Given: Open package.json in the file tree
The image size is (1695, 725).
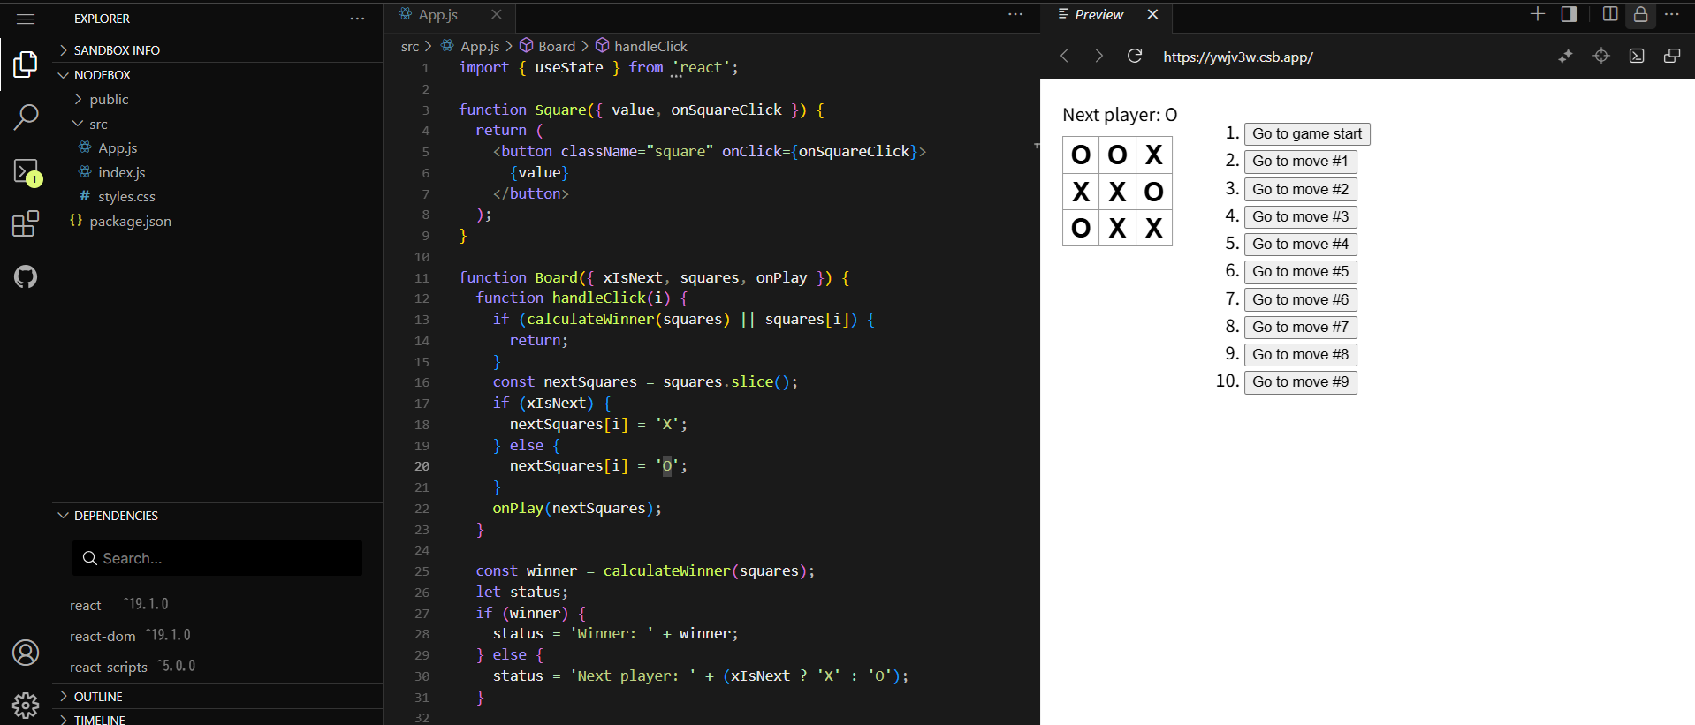Looking at the screenshot, I should (130, 222).
